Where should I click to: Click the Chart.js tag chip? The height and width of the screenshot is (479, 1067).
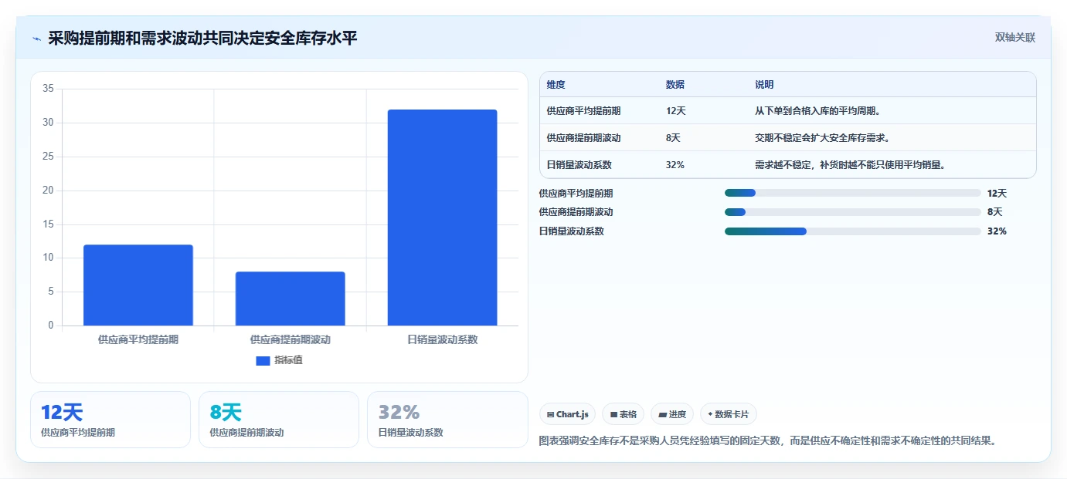[x=568, y=414]
